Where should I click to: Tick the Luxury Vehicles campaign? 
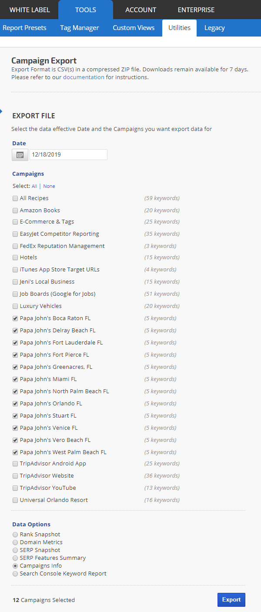15,306
